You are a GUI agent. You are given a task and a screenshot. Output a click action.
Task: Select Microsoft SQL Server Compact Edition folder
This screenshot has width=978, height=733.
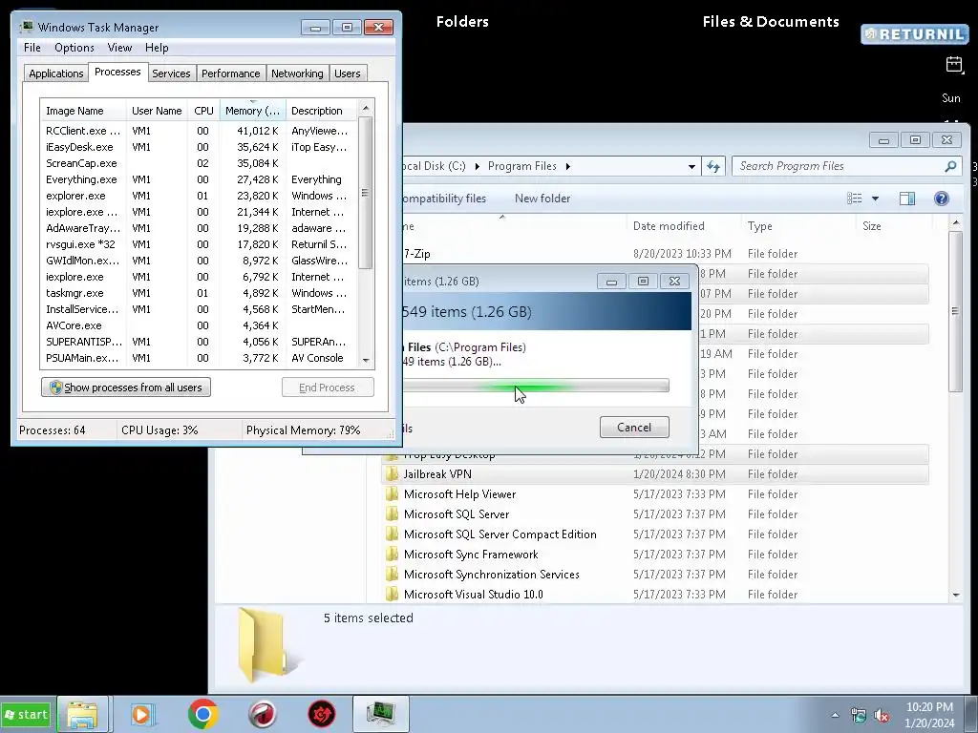[x=500, y=534]
